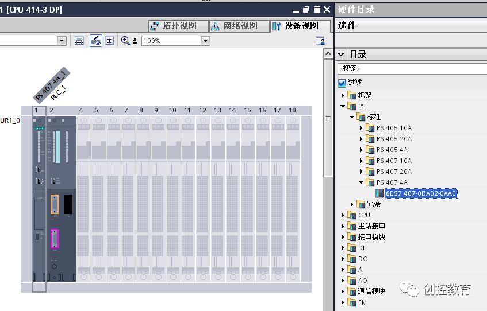Expand the 主站接口 folder
The height and width of the screenshot is (311, 487).
[x=343, y=226]
